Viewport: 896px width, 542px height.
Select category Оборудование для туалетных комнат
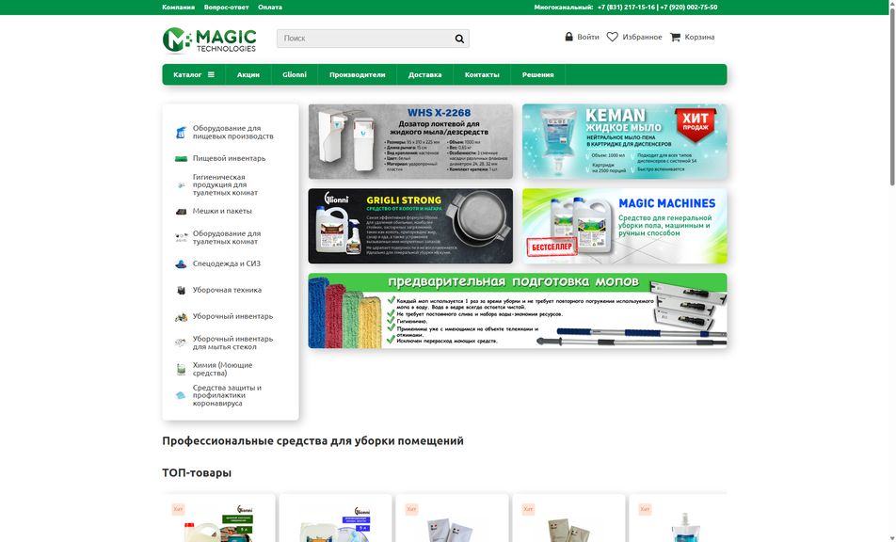(227, 237)
